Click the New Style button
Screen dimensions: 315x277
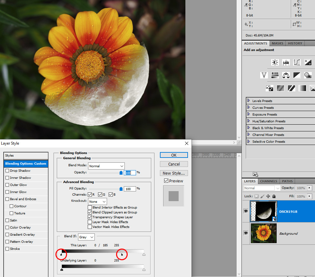(x=174, y=173)
